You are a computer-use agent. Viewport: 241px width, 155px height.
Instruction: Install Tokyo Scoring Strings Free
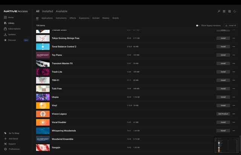(223, 38)
